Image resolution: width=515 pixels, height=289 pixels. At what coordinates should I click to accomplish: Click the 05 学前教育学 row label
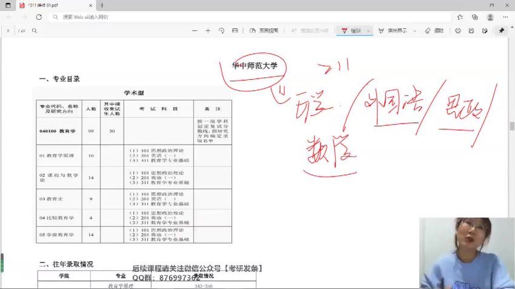(x=56, y=235)
